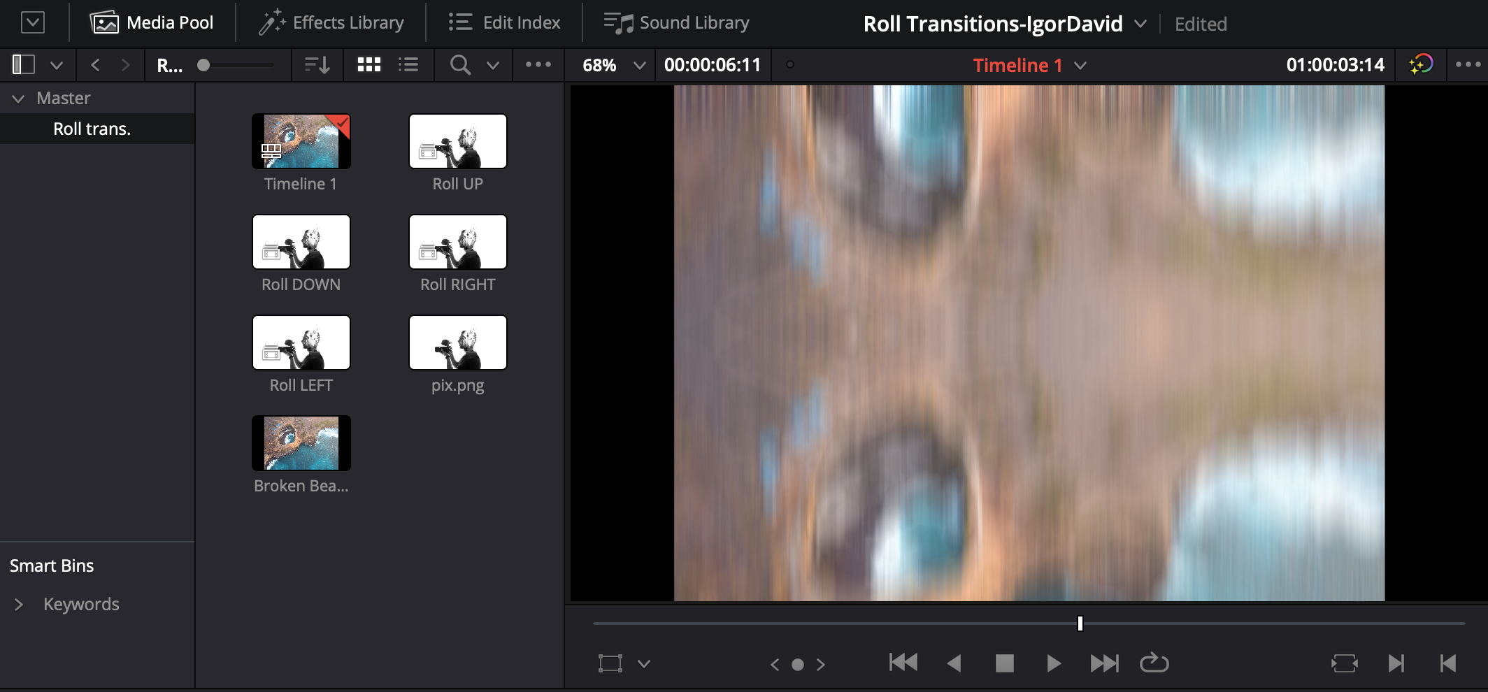Collapse the Master bin tree

(x=19, y=99)
